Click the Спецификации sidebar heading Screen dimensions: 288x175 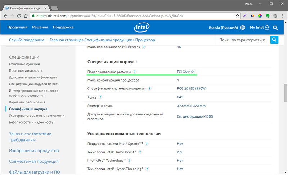pos(24,57)
